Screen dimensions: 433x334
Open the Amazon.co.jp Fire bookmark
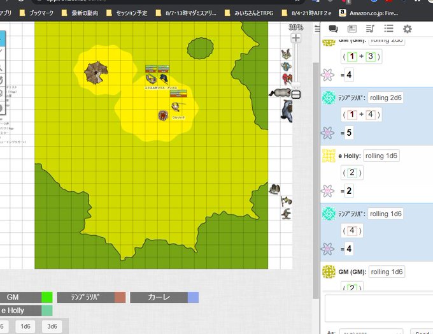(369, 13)
